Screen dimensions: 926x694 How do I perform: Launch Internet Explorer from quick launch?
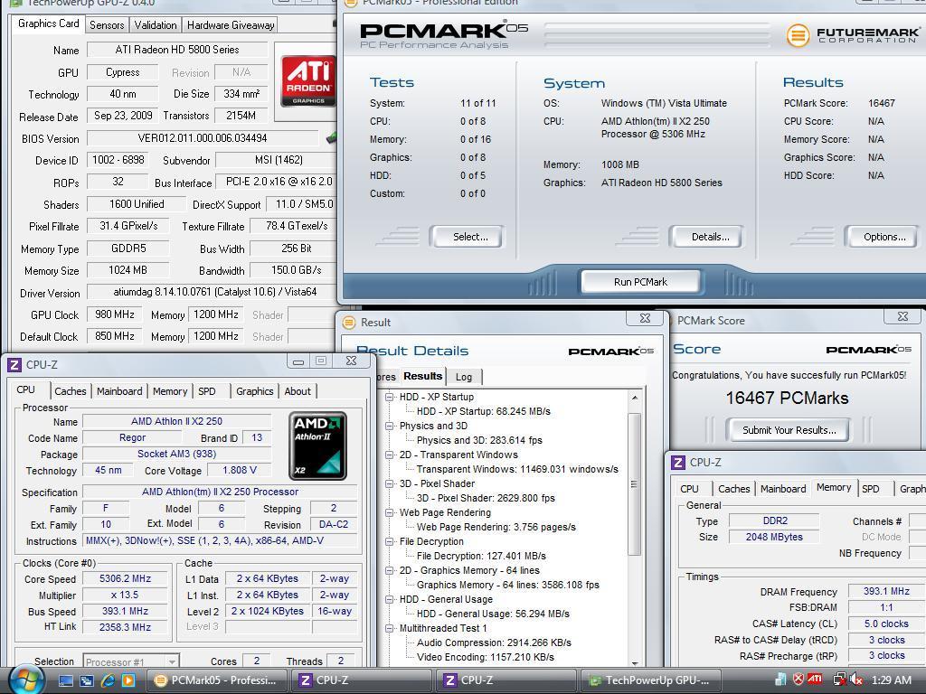[x=108, y=680]
